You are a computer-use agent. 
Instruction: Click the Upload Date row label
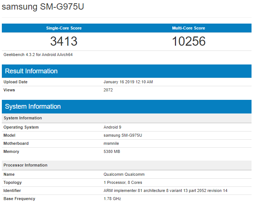(x=15, y=82)
